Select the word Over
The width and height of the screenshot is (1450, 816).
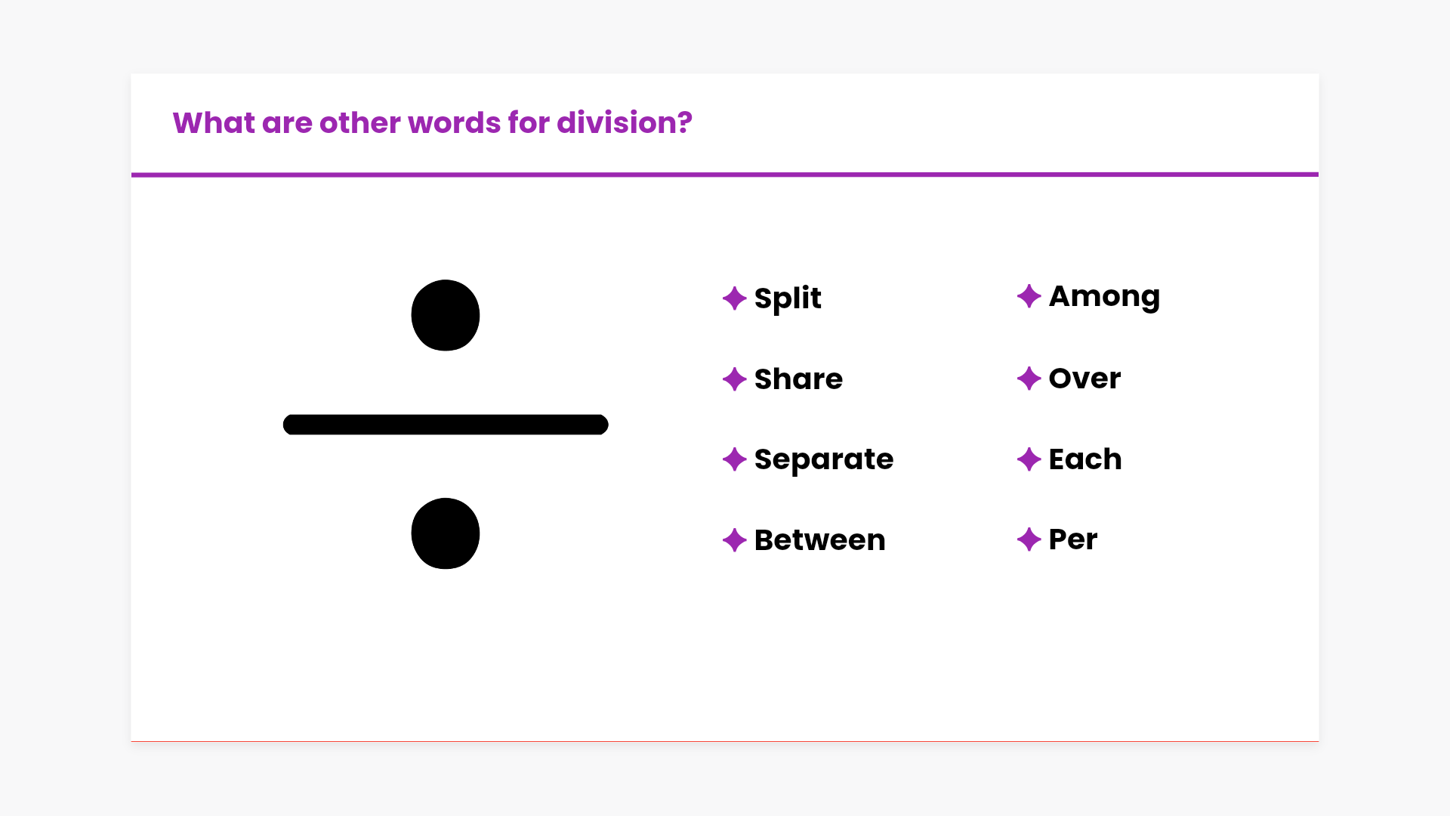click(x=1084, y=379)
